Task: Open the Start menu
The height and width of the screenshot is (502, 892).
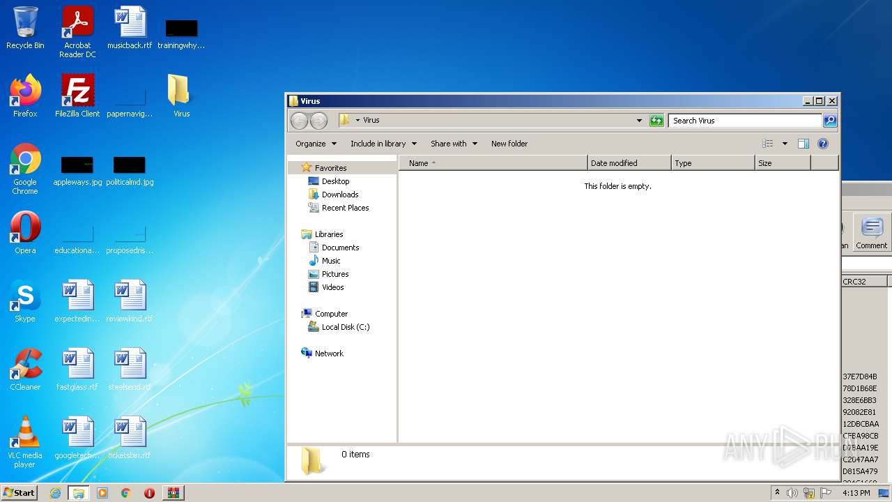Action: [x=19, y=493]
